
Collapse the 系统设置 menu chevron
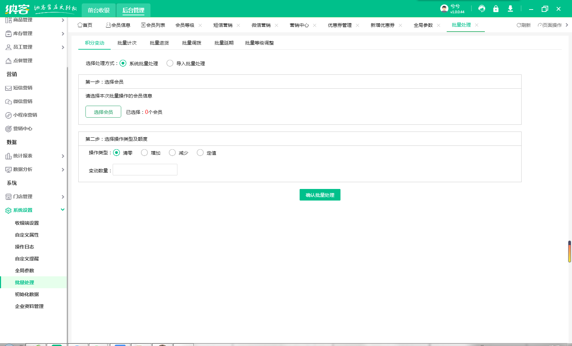click(x=62, y=210)
